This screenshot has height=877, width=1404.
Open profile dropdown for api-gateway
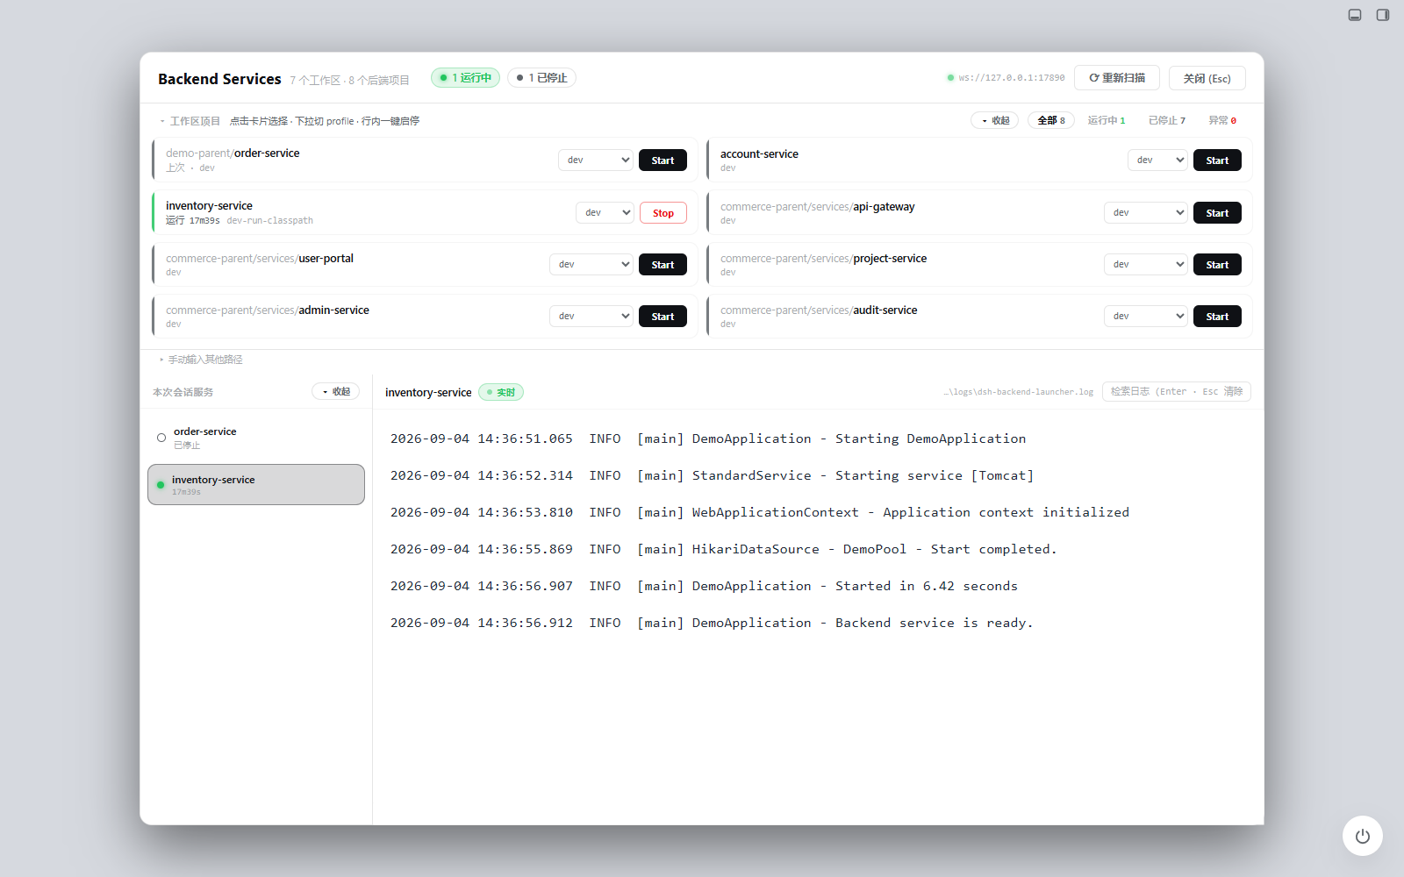pyautogui.click(x=1146, y=212)
